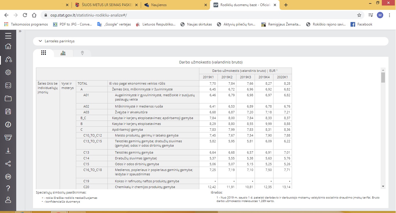Switch to the table grid view tab
Image resolution: width=396 pixels, height=213 pixels.
pyautogui.click(x=43, y=53)
